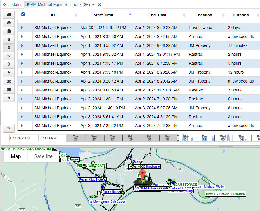Open the speedometer gauge icon
The image size is (260, 211).
pos(9,81)
